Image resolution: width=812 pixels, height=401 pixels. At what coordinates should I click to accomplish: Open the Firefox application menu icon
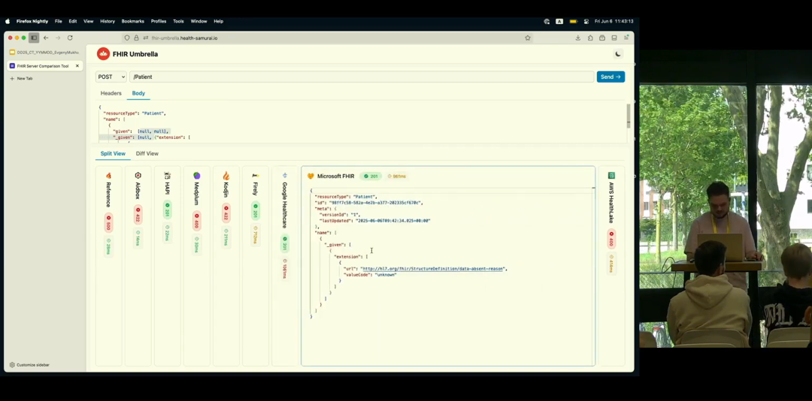[x=626, y=38]
